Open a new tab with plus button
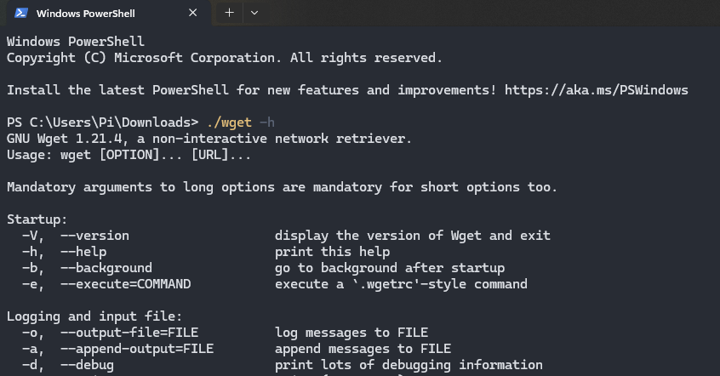Image resolution: width=720 pixels, height=376 pixels. tap(229, 13)
